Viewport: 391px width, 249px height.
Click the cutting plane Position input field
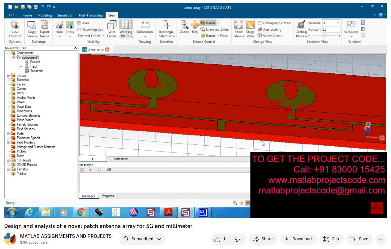coord(331,29)
